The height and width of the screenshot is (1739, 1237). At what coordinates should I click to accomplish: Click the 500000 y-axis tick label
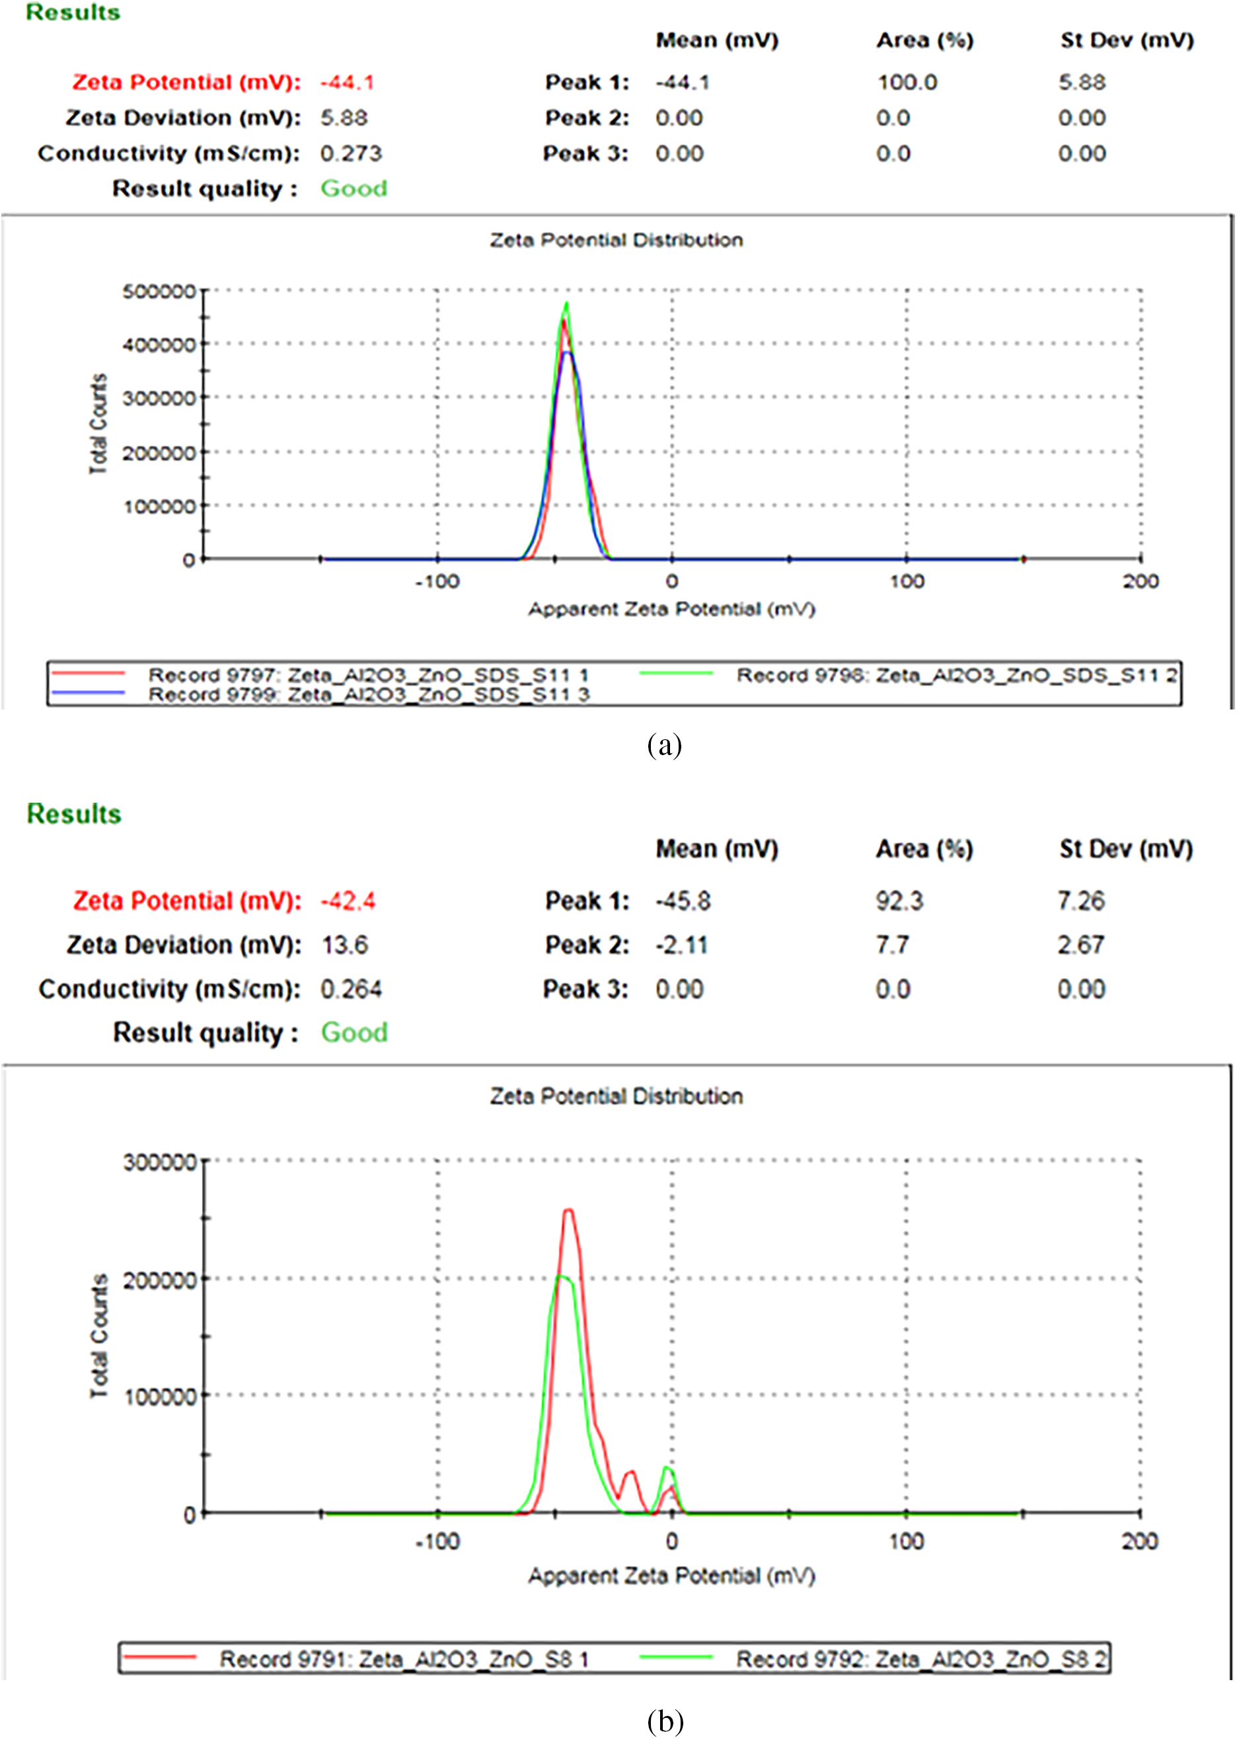159,291
